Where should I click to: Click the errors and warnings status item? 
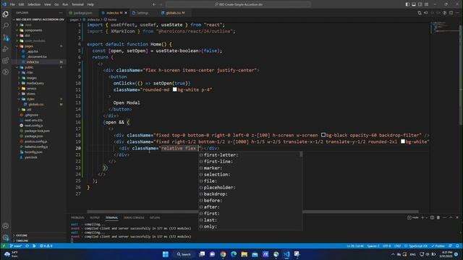click(x=46, y=246)
